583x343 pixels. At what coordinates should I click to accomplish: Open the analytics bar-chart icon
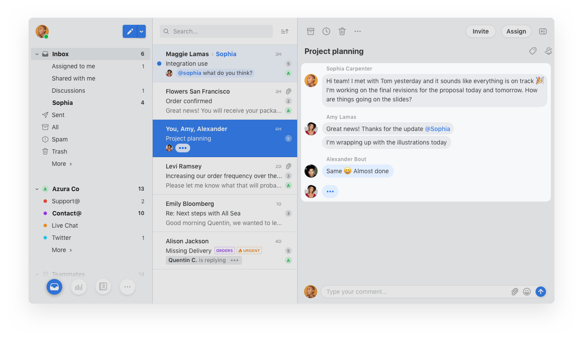[79, 287]
